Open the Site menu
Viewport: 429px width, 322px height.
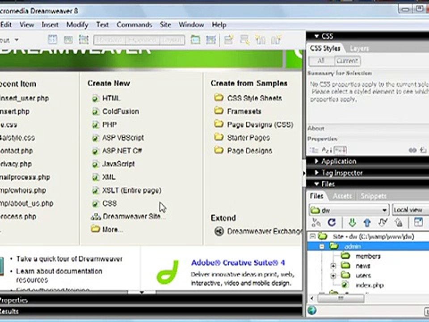click(165, 25)
